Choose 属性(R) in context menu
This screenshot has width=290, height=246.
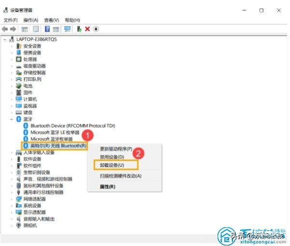tap(107, 187)
